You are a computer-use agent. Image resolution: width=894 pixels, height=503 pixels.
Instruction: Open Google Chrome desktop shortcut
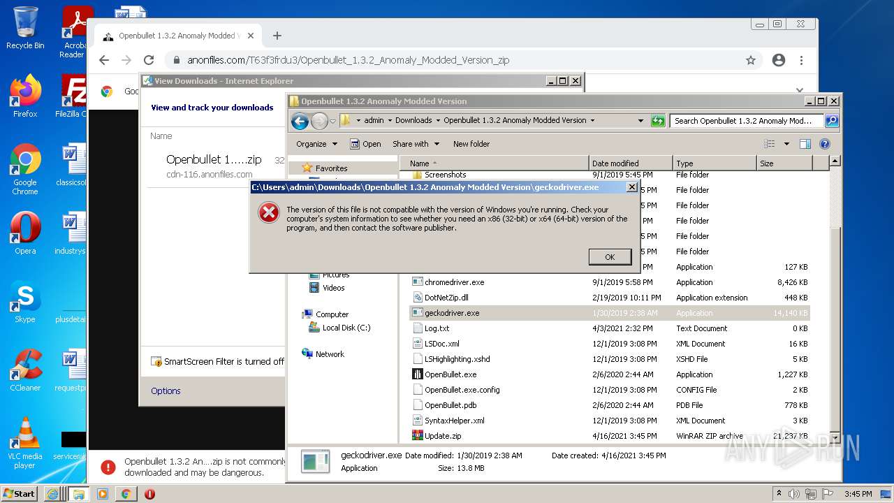coord(25,170)
